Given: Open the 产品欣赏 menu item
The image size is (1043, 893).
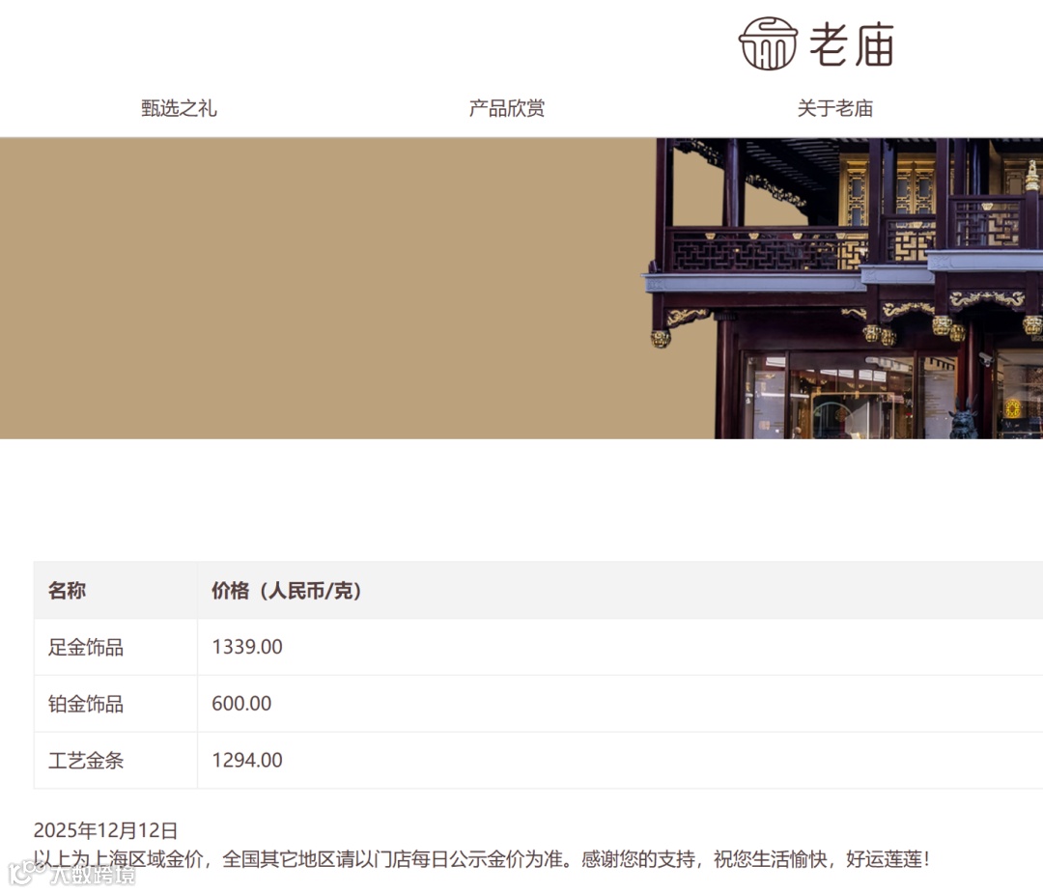Looking at the screenshot, I should tap(507, 108).
